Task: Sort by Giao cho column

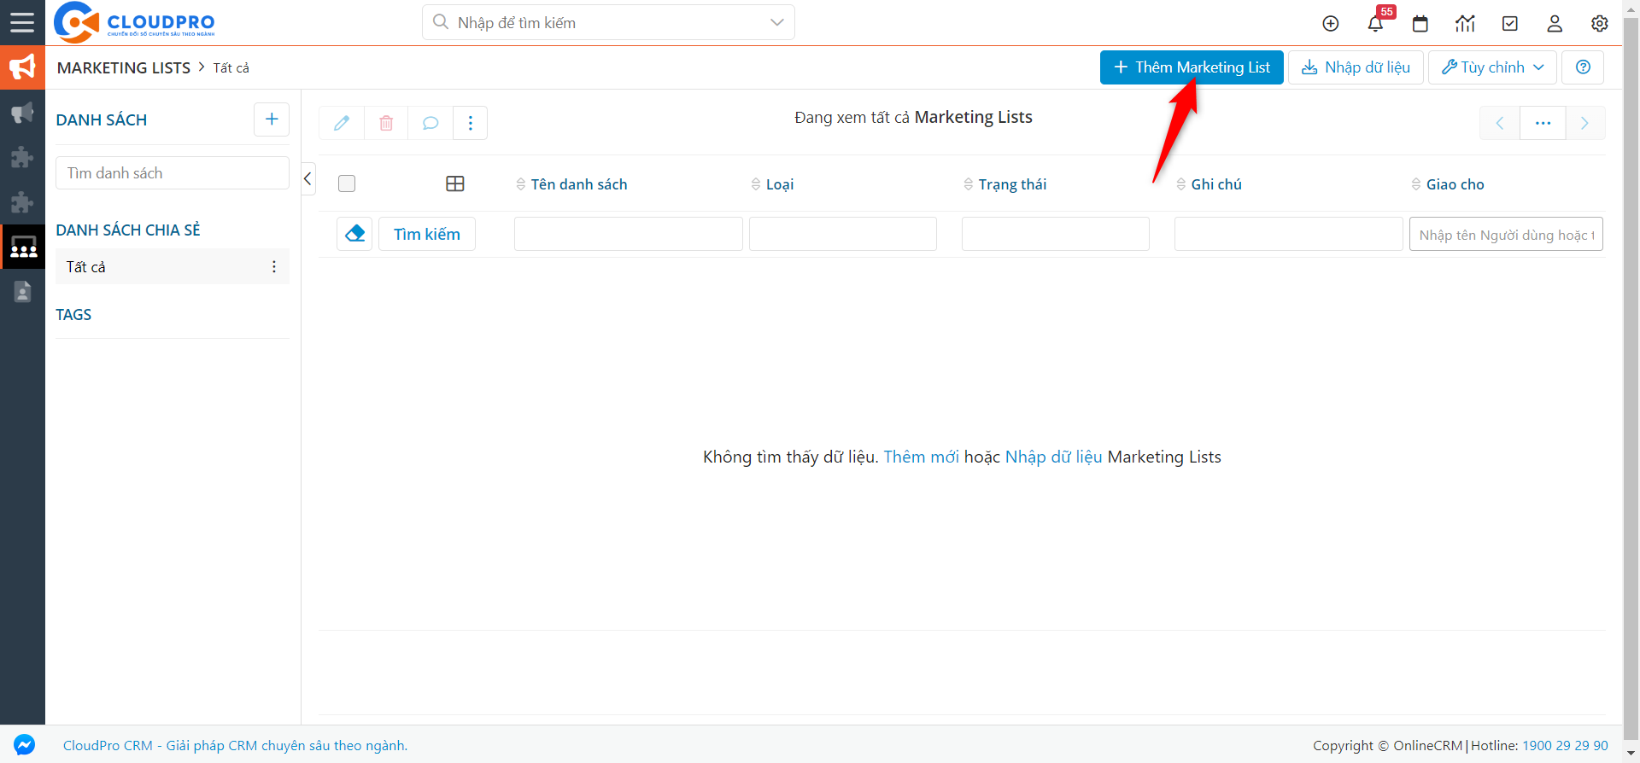Action: click(1448, 184)
